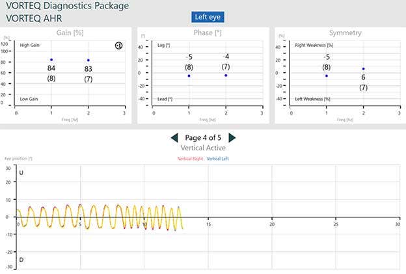Toggle the Left eye button
Image resolution: width=406 pixels, height=274 pixels.
click(208, 17)
